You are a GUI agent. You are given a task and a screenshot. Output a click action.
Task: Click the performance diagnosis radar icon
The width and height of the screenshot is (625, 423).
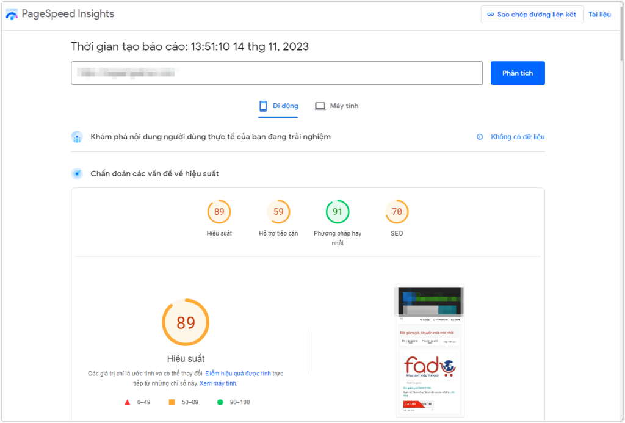point(77,173)
